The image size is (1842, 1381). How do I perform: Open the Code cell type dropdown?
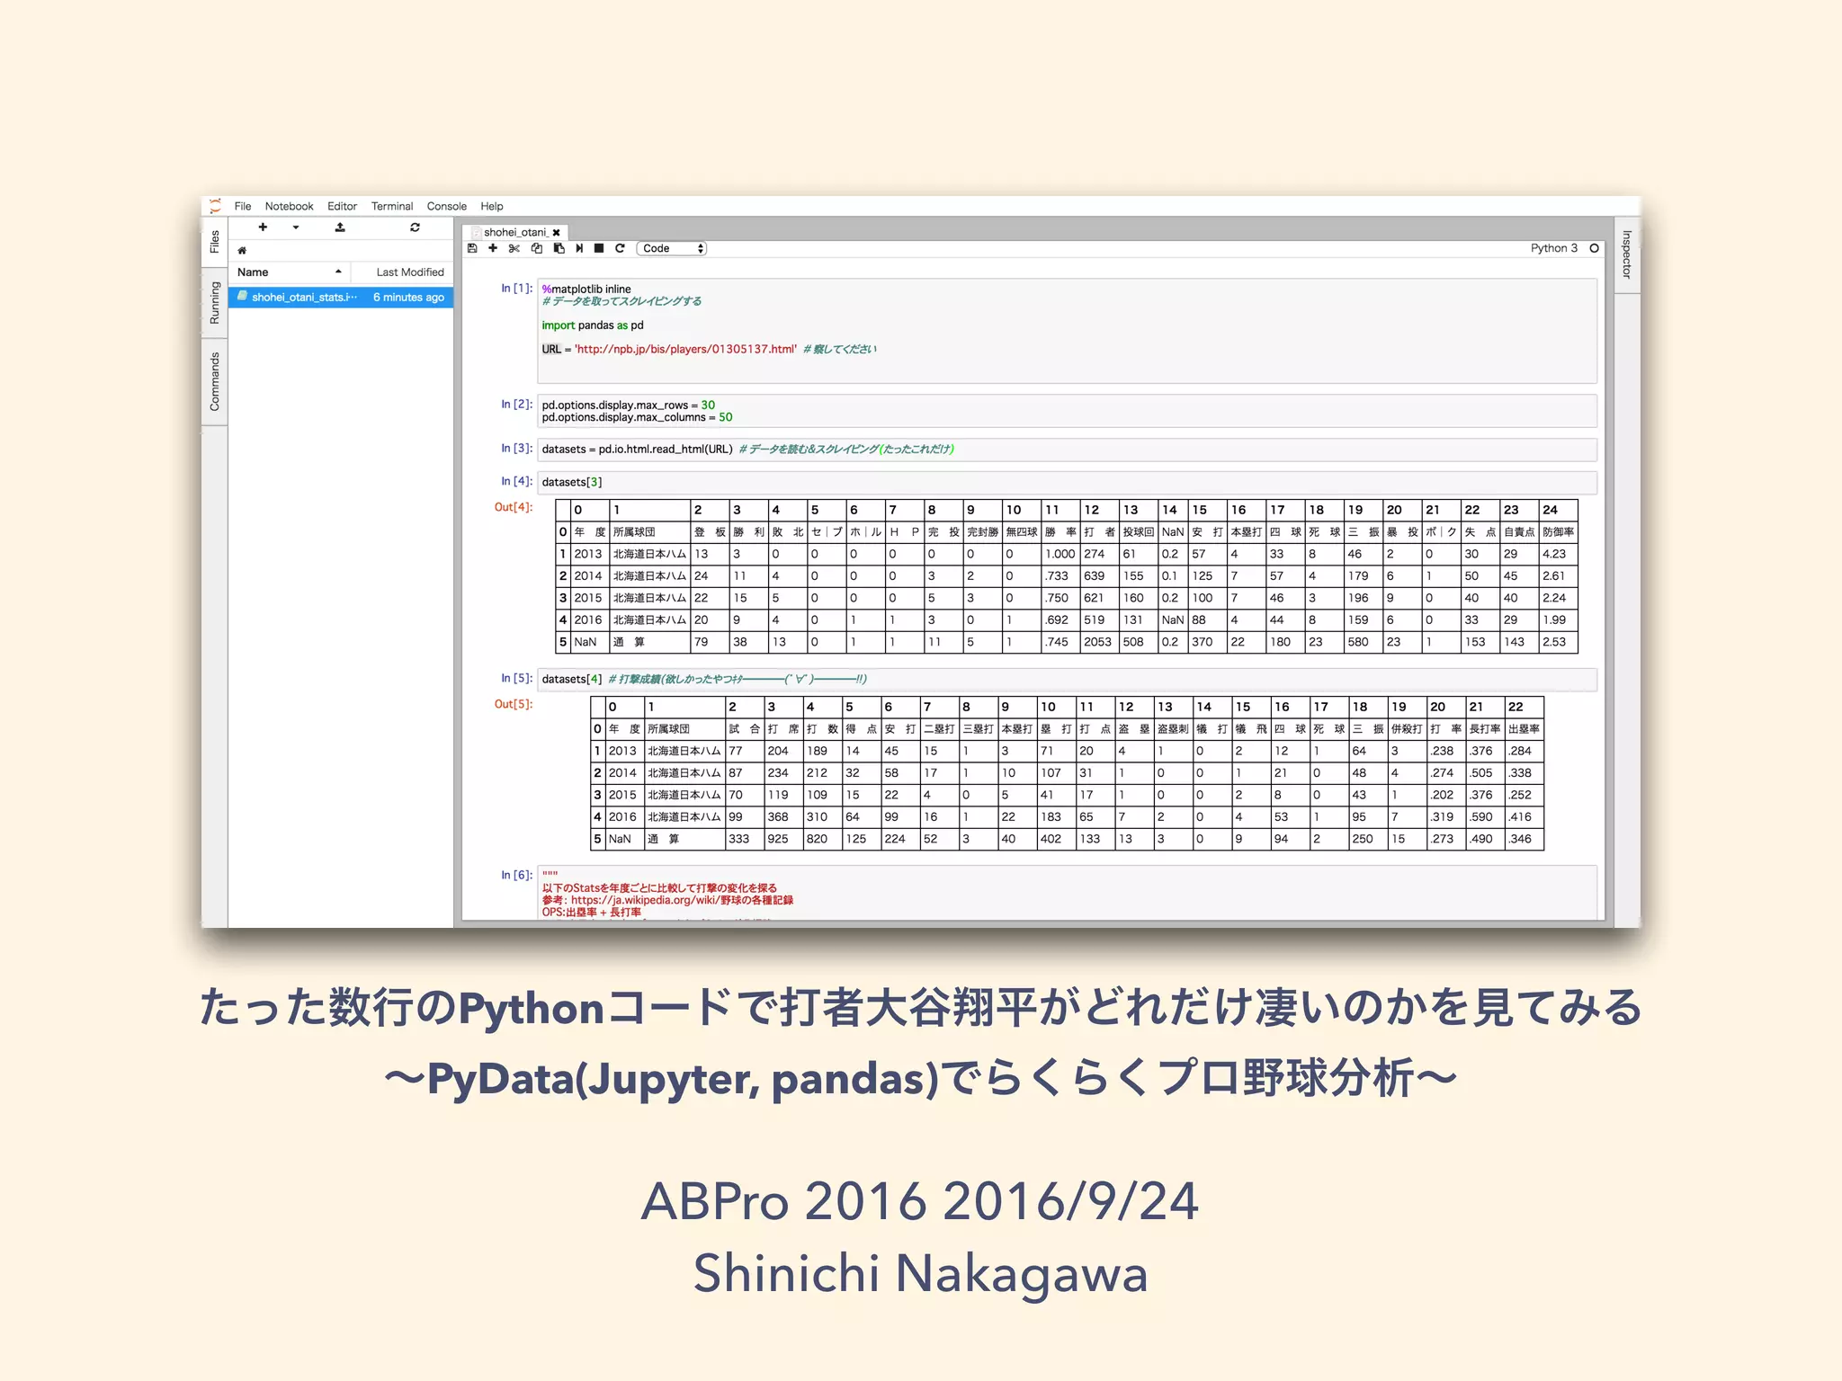[x=672, y=248]
